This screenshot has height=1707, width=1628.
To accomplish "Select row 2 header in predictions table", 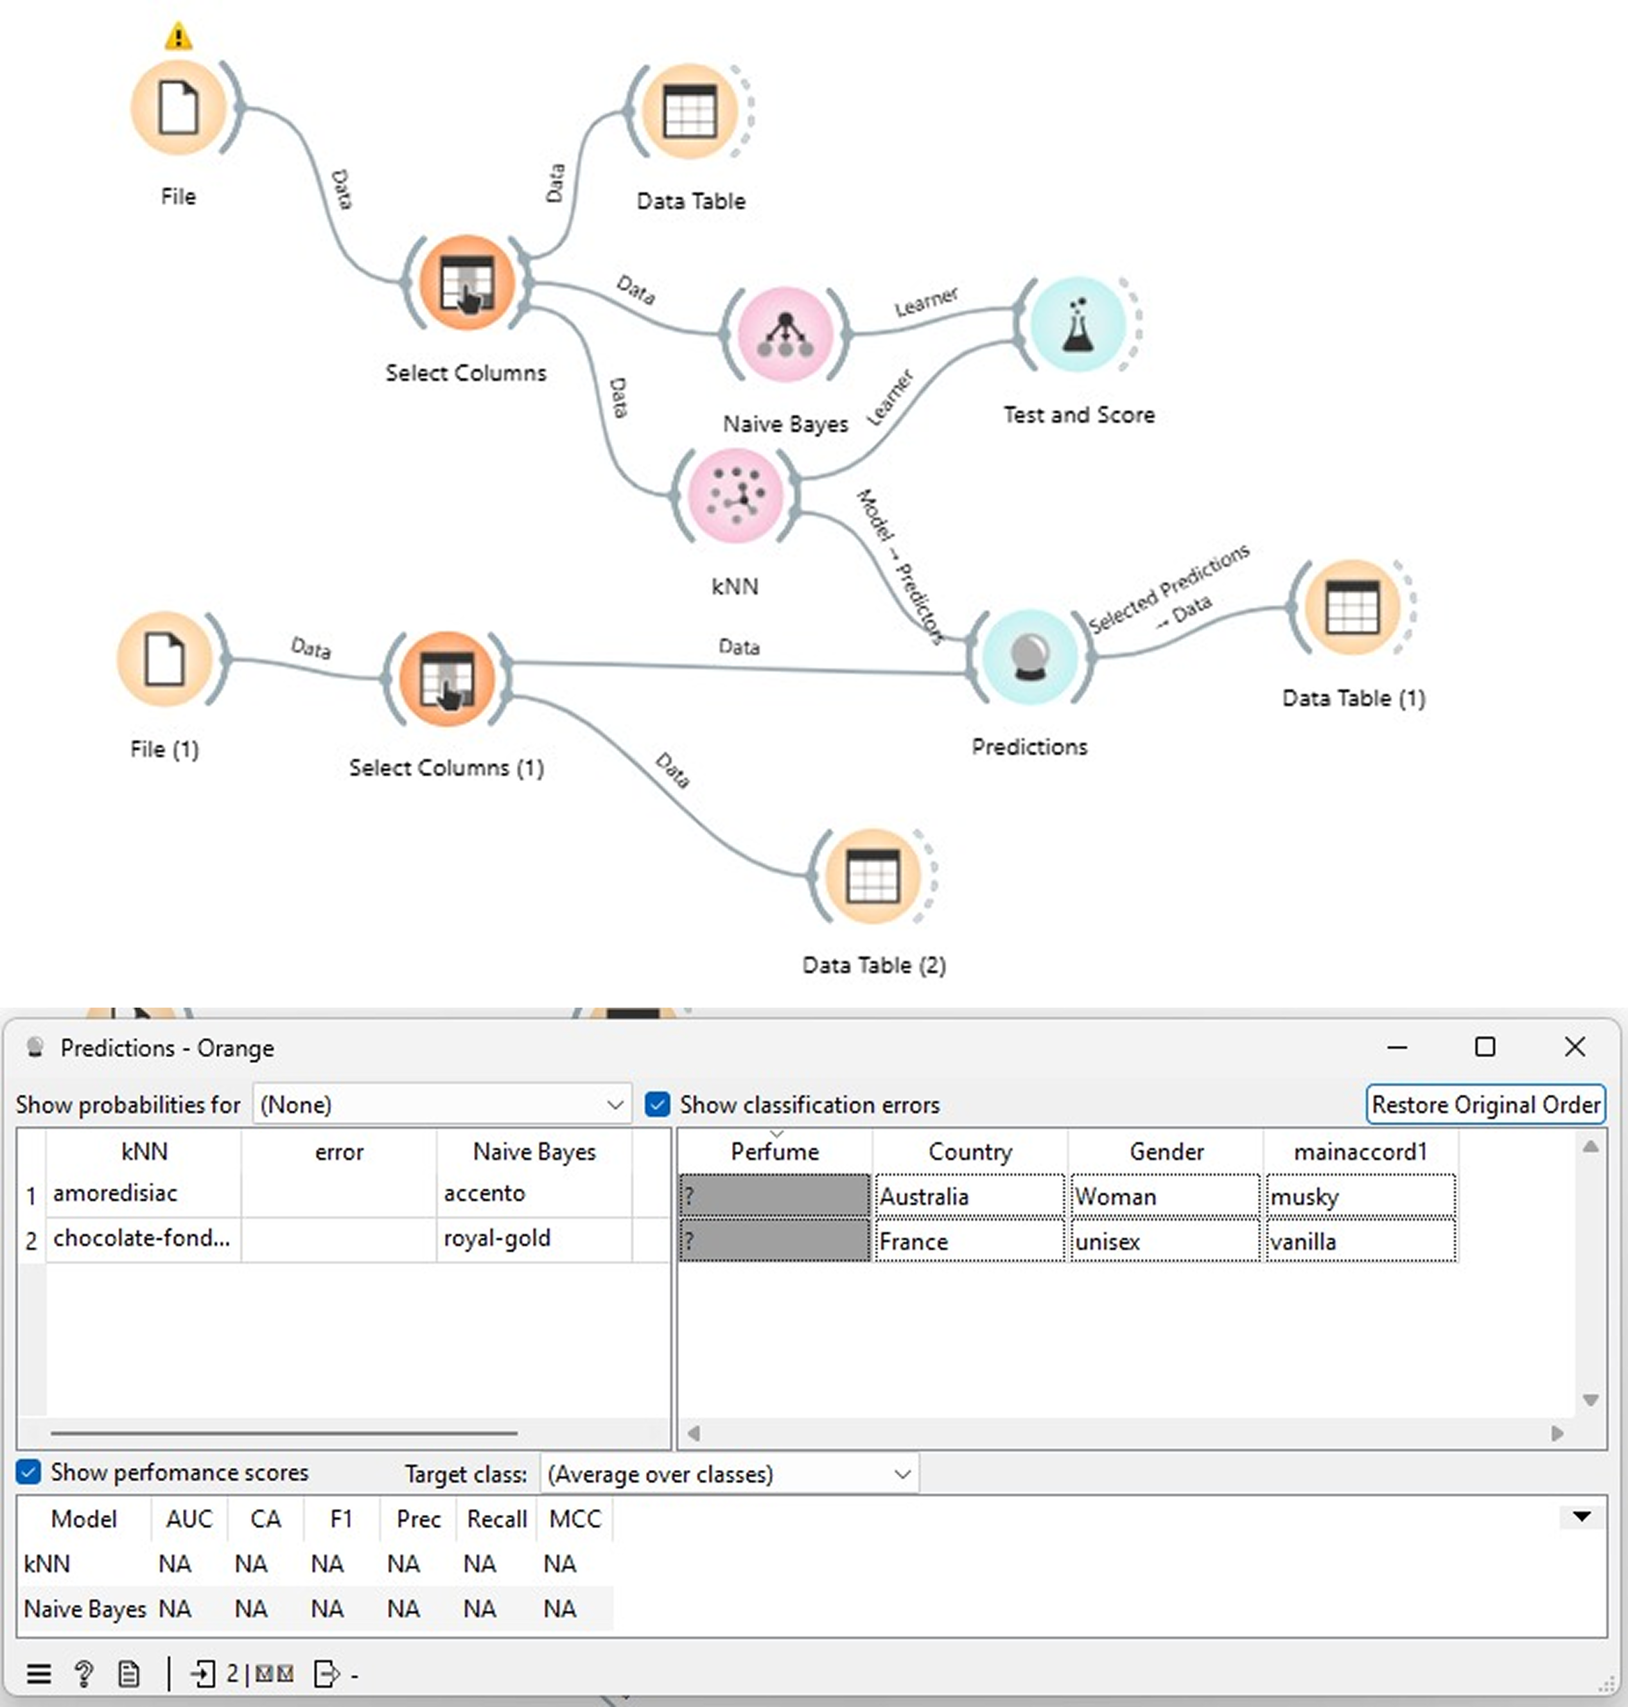I will coord(32,1241).
